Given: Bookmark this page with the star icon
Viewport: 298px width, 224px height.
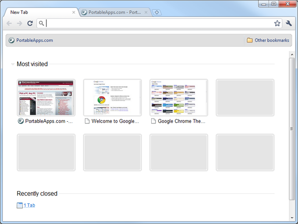Looking at the screenshot, I should point(277,23).
